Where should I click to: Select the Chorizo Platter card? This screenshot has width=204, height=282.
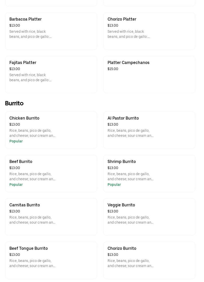[149, 31]
